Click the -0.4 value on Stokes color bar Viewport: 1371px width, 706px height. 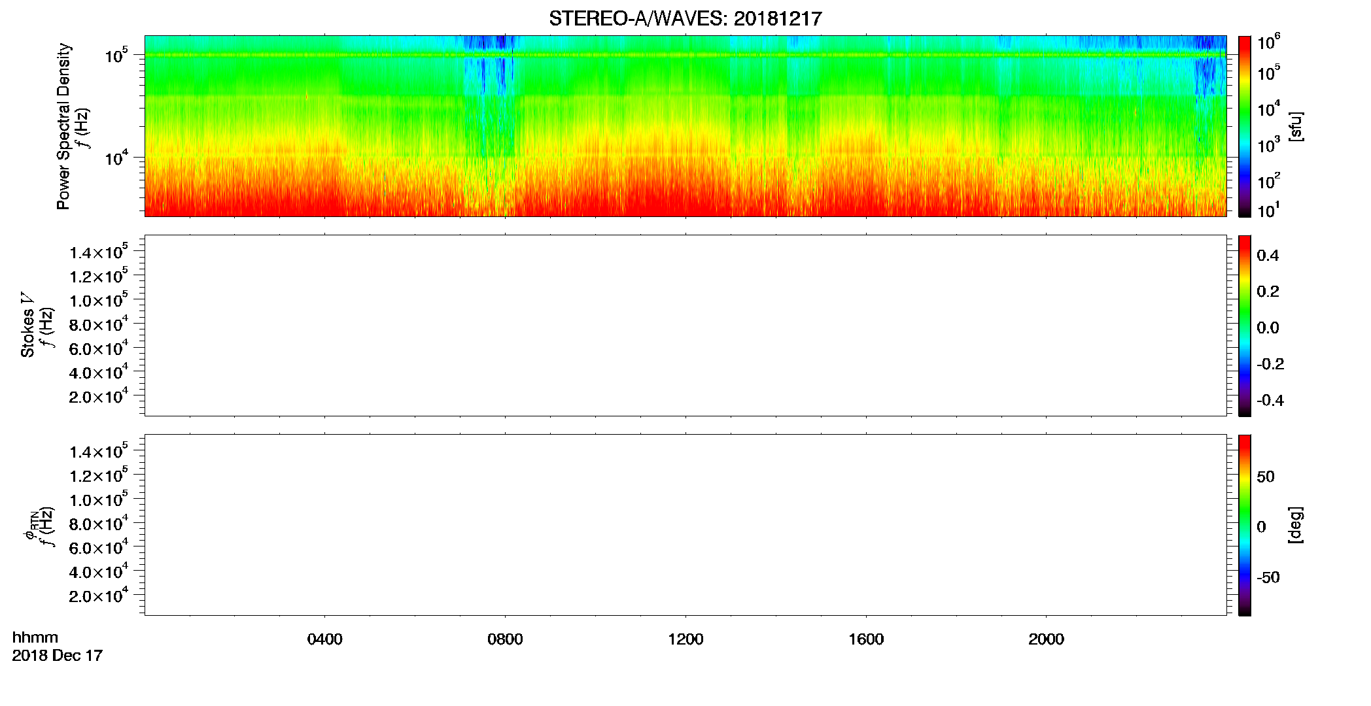1270,400
